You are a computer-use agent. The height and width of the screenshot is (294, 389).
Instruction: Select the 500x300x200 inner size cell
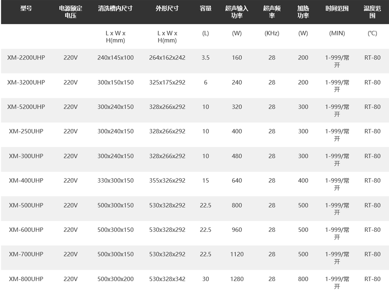115,279
